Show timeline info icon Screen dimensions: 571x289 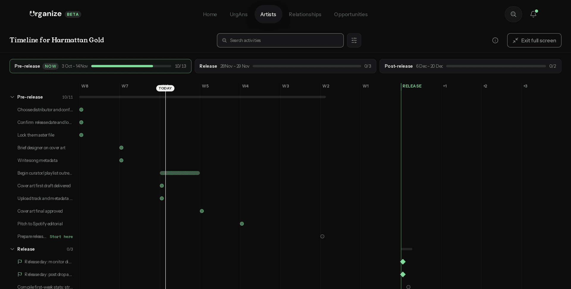pos(495,40)
